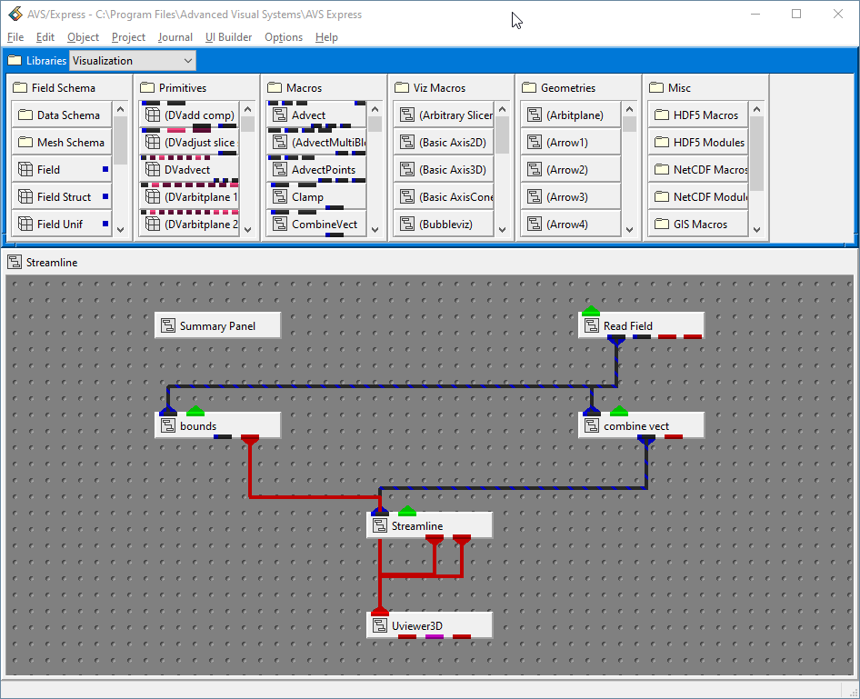Expand the Visualization libraries dropdown
The width and height of the screenshot is (860, 699).
click(132, 61)
